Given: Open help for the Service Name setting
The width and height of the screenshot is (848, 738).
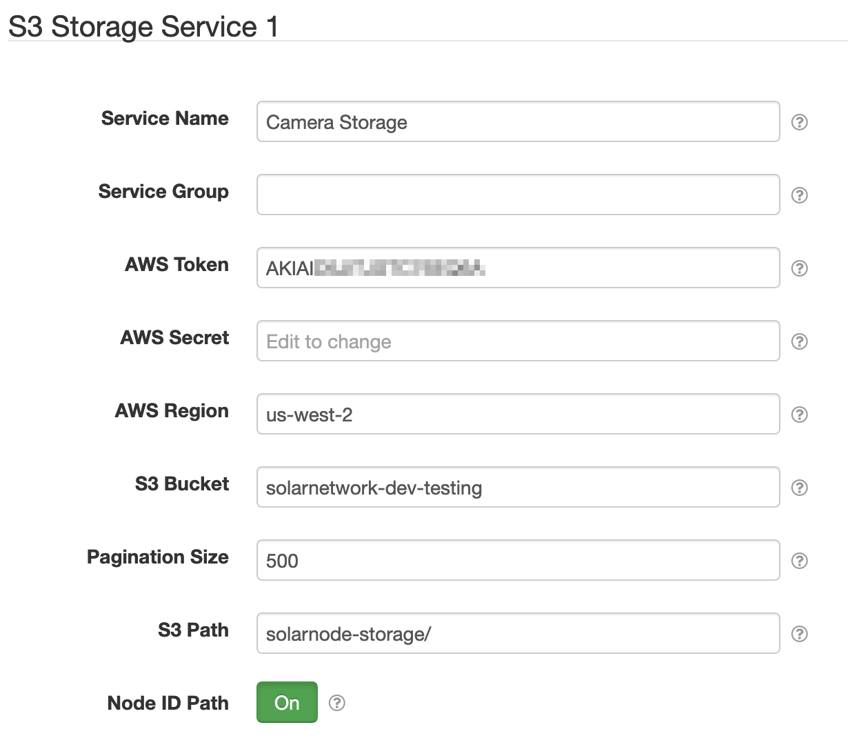Looking at the screenshot, I should pyautogui.click(x=799, y=122).
